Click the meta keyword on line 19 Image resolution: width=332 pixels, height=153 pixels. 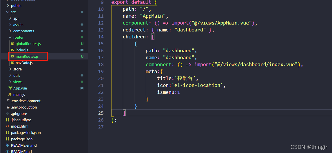(151, 71)
